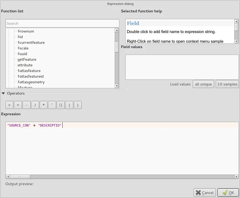The image size is (240, 198).
Task: Select $rownum in the function list
Action: pyautogui.click(x=26, y=31)
